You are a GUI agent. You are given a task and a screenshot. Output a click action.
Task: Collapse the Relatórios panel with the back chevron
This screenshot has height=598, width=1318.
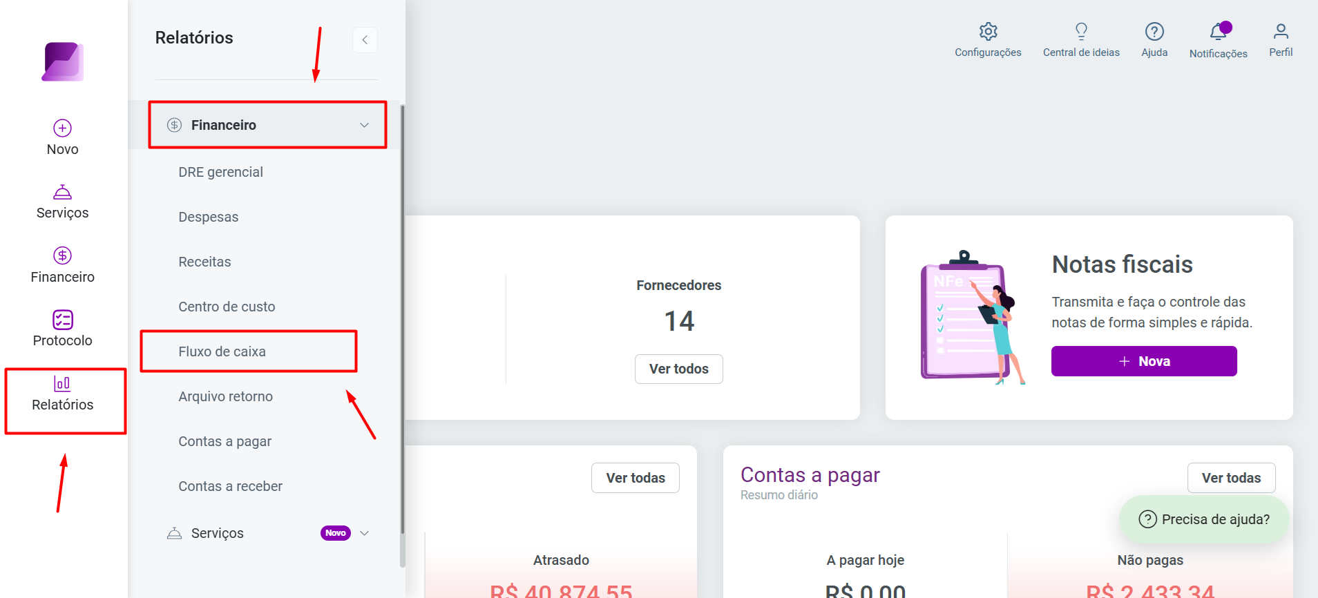(x=365, y=40)
